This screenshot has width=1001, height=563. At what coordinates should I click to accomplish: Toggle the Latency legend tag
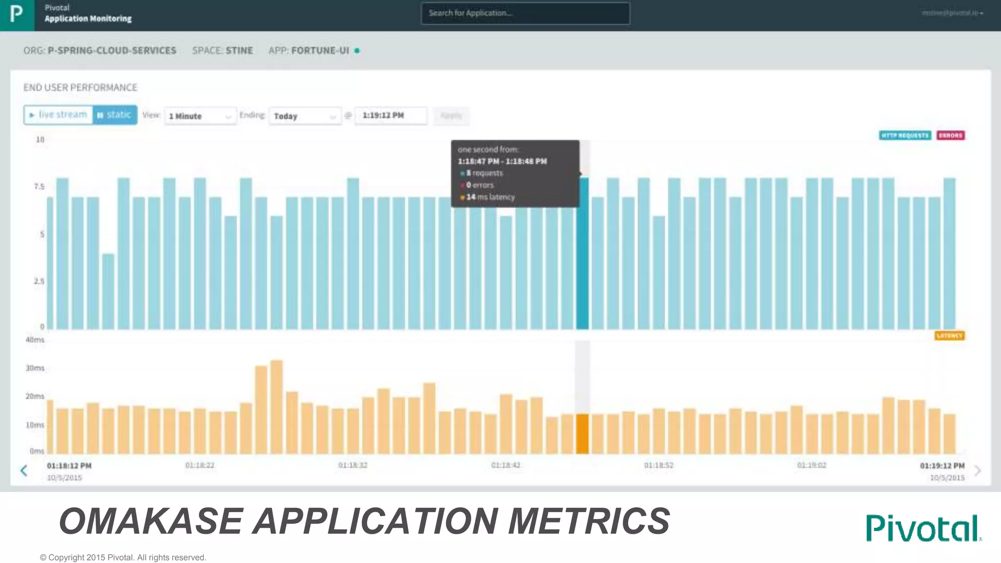pyautogui.click(x=949, y=336)
